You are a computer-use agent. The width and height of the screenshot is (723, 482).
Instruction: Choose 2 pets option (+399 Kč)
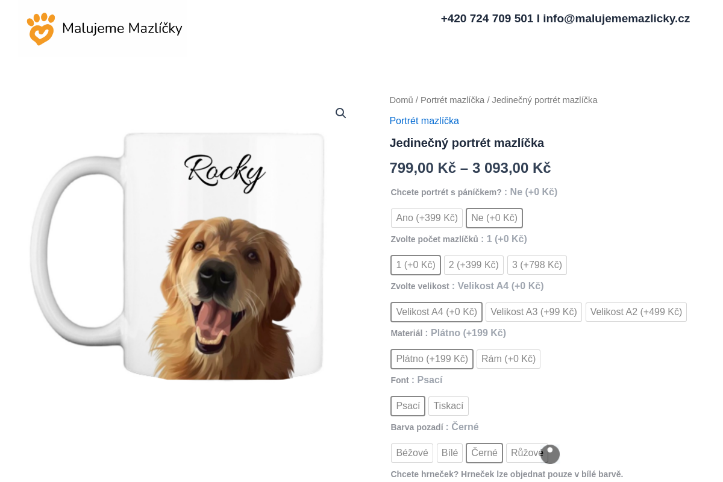pyautogui.click(x=474, y=264)
